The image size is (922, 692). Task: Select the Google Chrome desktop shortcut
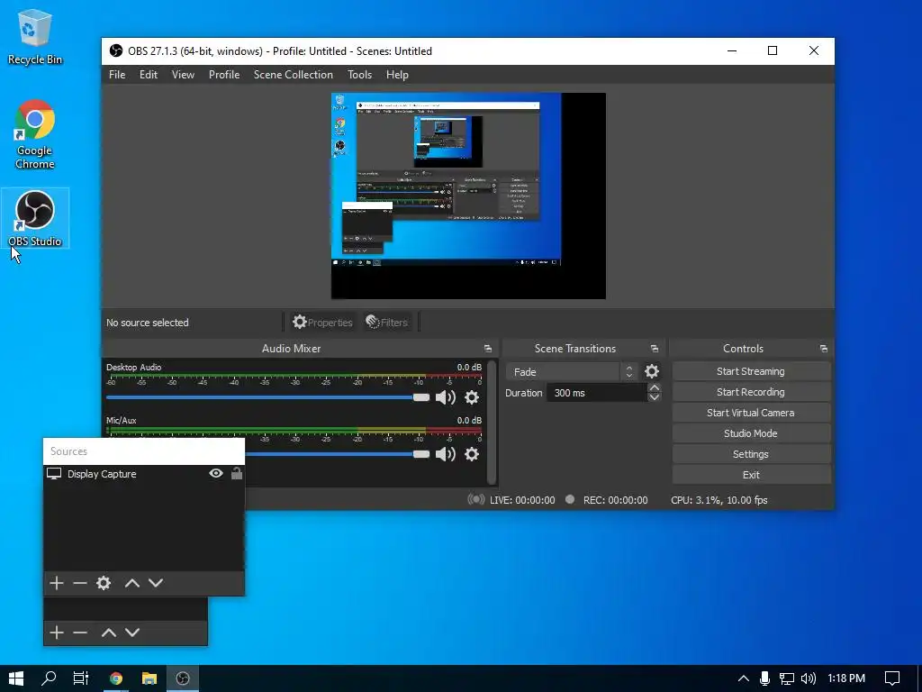point(35,135)
